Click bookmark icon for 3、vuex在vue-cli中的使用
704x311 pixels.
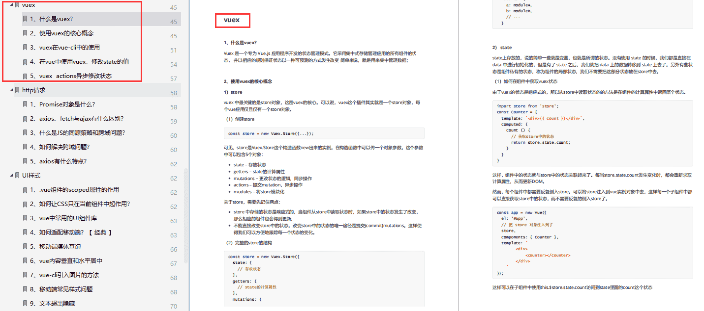25,48
